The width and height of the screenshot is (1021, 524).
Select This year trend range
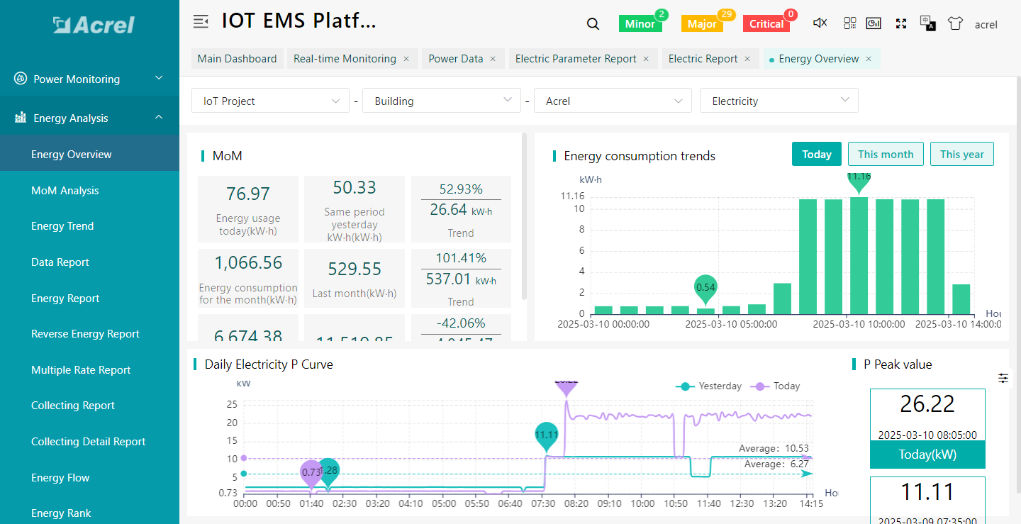click(962, 154)
